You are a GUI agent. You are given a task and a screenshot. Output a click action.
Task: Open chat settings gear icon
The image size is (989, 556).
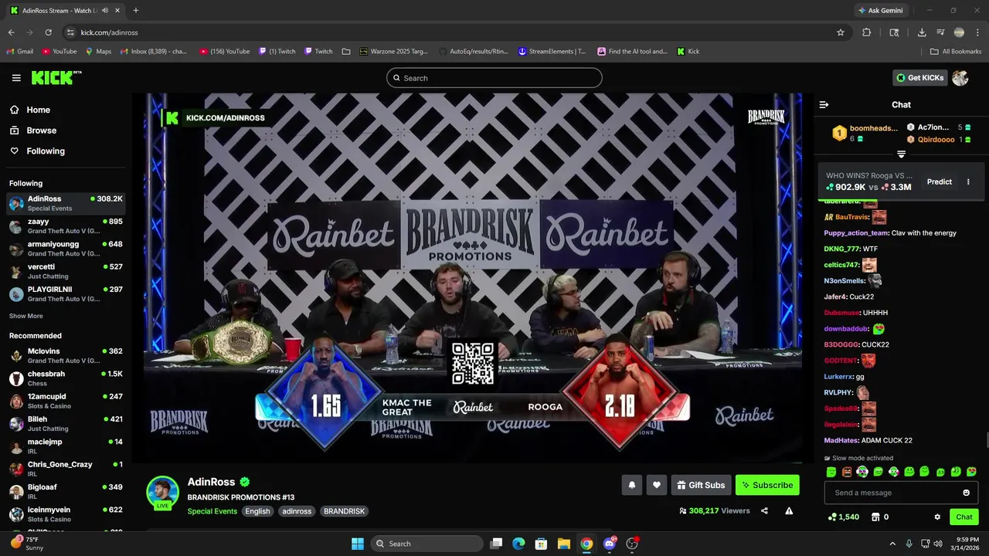click(937, 517)
